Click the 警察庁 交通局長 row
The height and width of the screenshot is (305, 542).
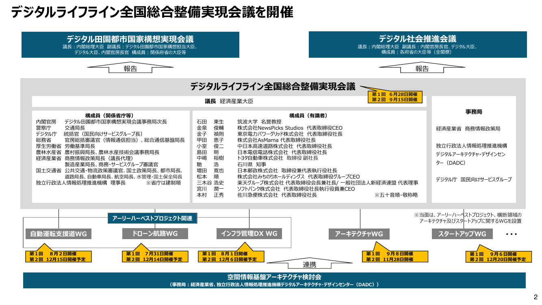(x=61, y=128)
